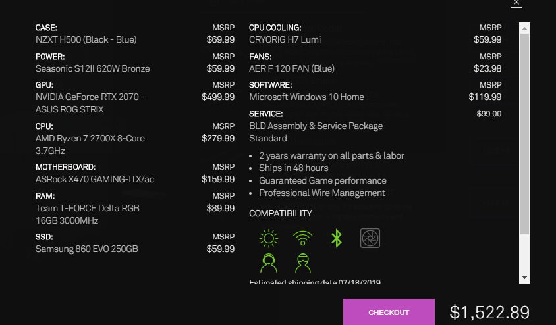Click CRYORIG H7 Lumi cooling entry
The height and width of the screenshot is (325, 556).
click(285, 39)
